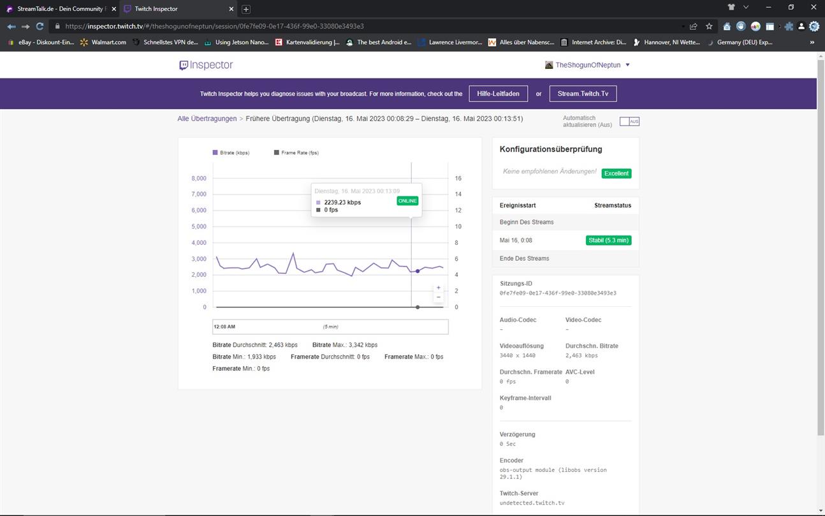Toggle automatic refresh switch (AUS)

(x=629, y=121)
